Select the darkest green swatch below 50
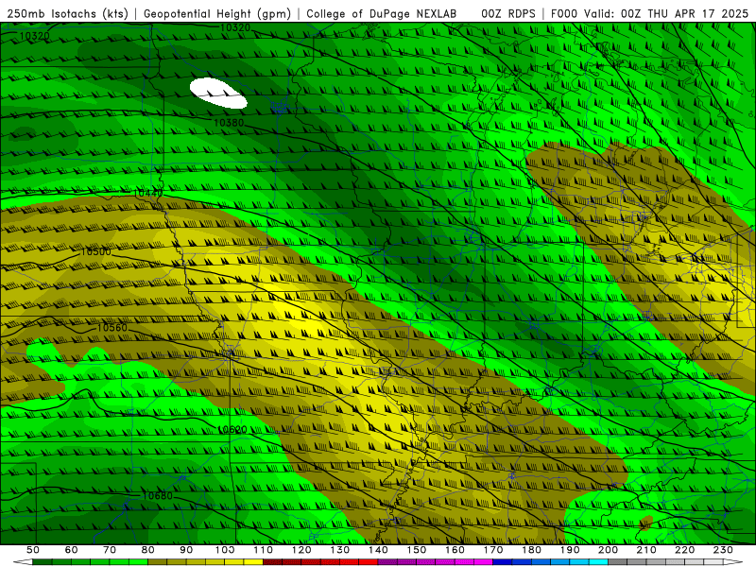This screenshot has width=756, height=567. (x=42, y=561)
